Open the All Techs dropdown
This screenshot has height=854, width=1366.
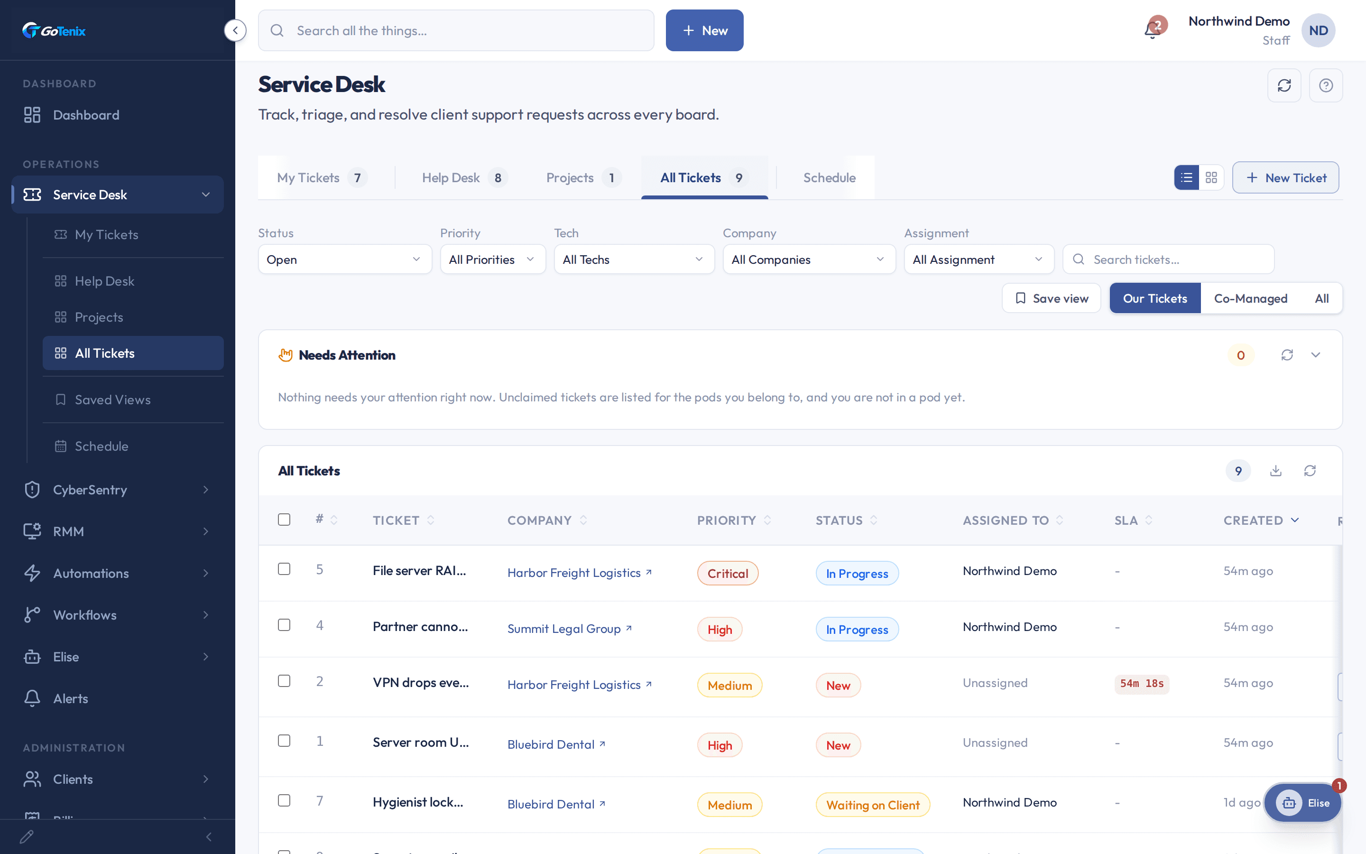pos(634,259)
